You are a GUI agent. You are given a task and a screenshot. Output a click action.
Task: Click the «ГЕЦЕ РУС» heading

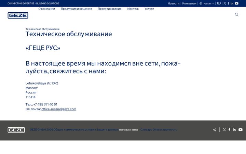click(x=43, y=48)
